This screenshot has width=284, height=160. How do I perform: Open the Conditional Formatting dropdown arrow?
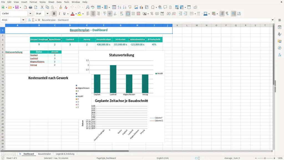pyautogui.click(x=217, y=14)
